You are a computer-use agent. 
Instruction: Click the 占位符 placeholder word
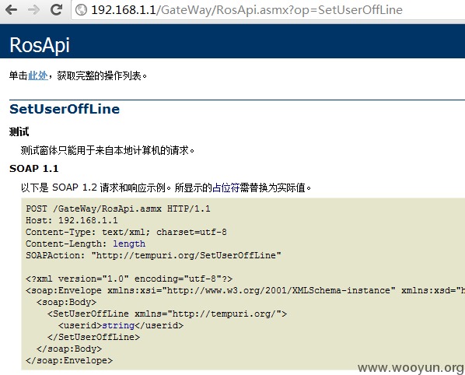click(x=226, y=187)
